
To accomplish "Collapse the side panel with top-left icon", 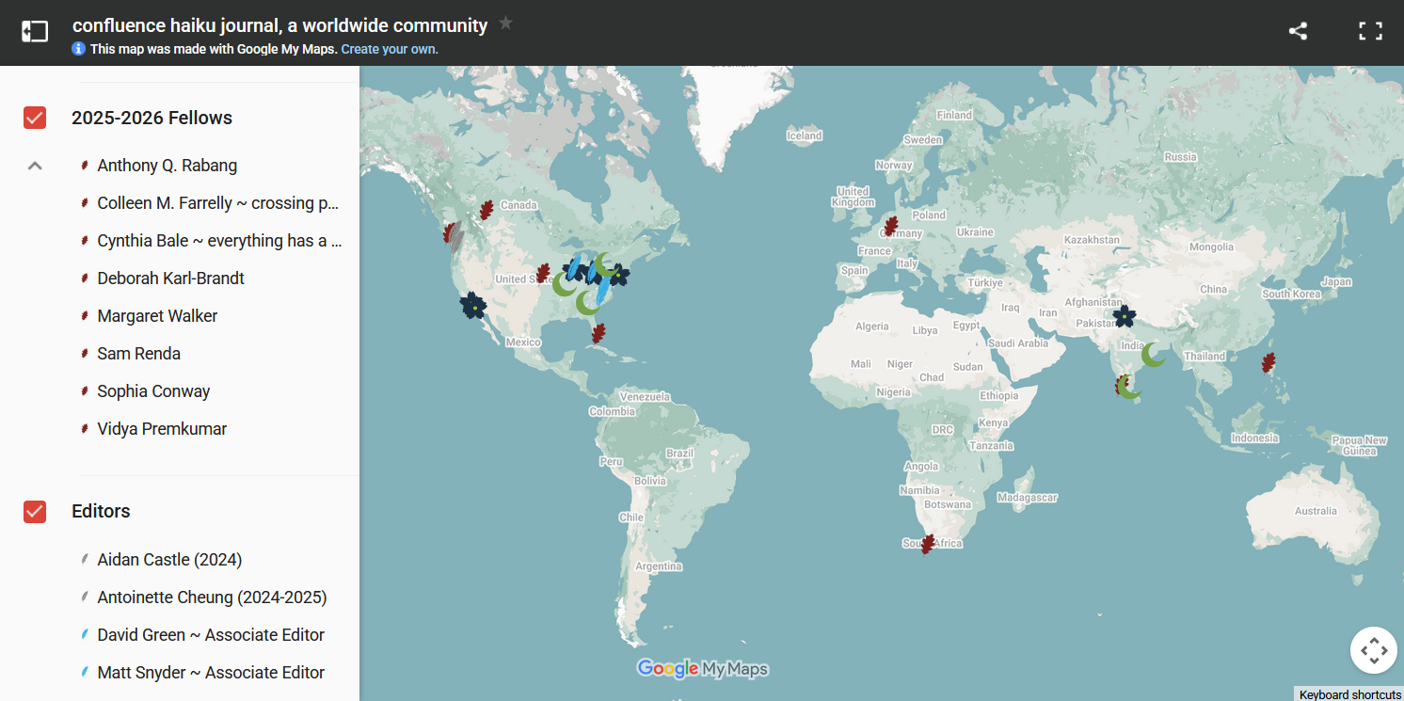I will [x=35, y=31].
